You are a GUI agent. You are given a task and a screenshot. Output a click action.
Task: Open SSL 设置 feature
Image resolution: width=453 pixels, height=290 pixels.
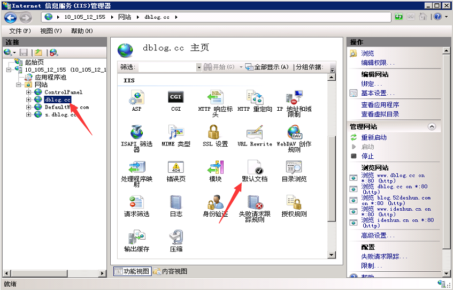coord(215,135)
